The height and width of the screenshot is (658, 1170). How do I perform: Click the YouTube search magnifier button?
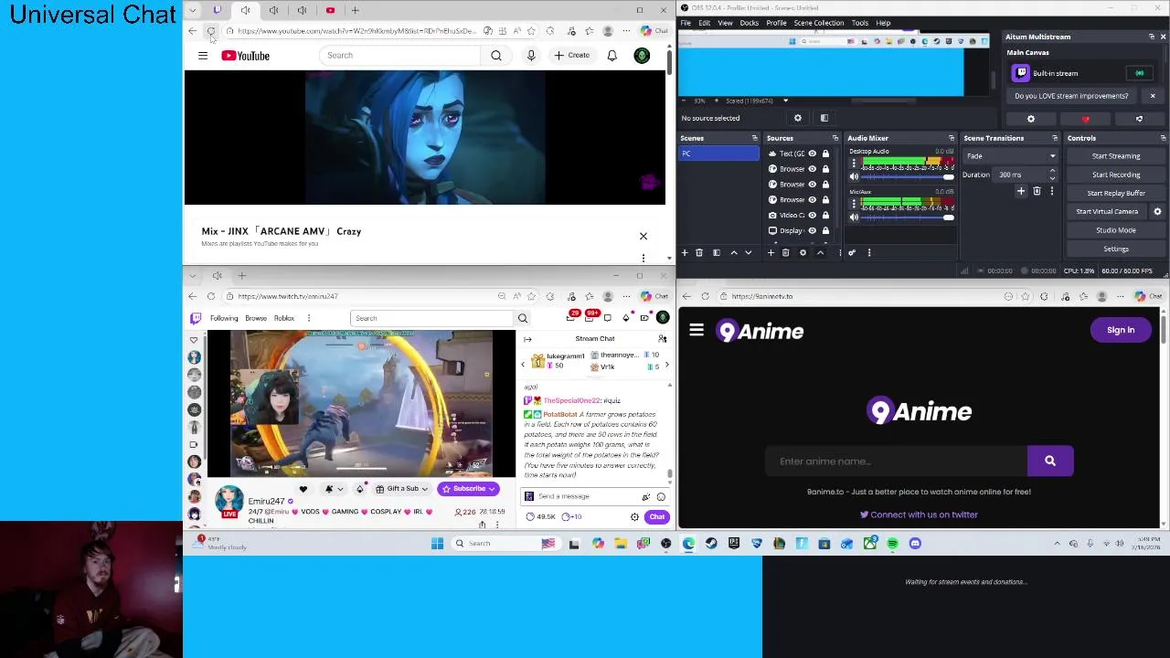[496, 56]
